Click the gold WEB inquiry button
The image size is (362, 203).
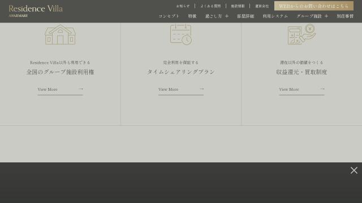click(314, 6)
